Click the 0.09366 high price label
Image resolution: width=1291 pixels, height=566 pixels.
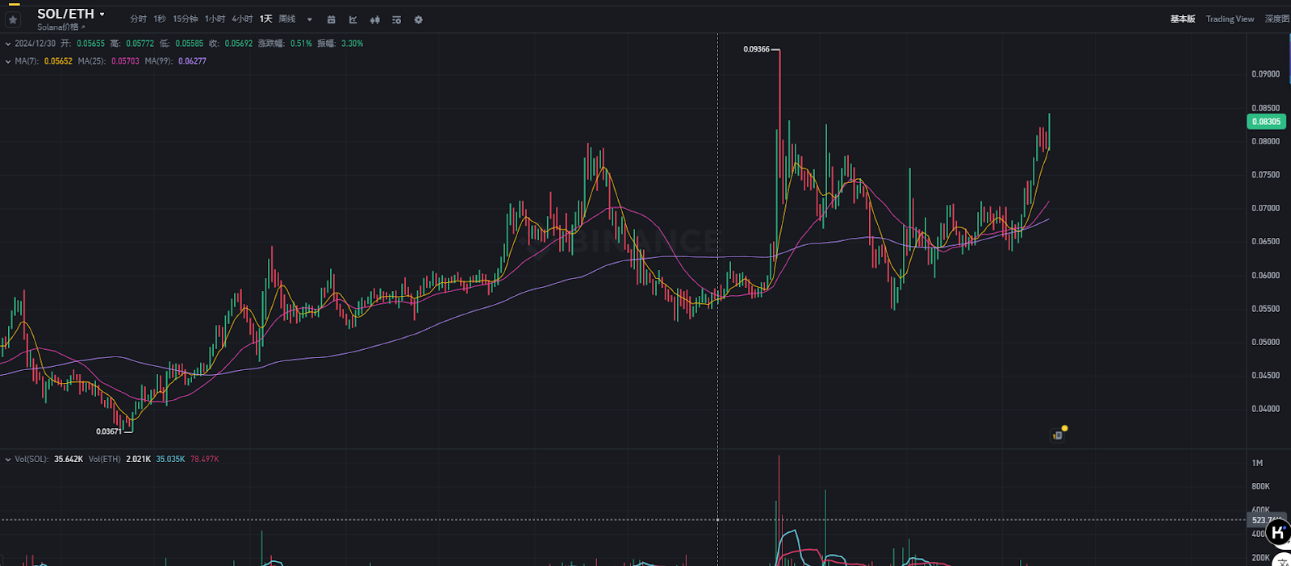click(x=756, y=49)
